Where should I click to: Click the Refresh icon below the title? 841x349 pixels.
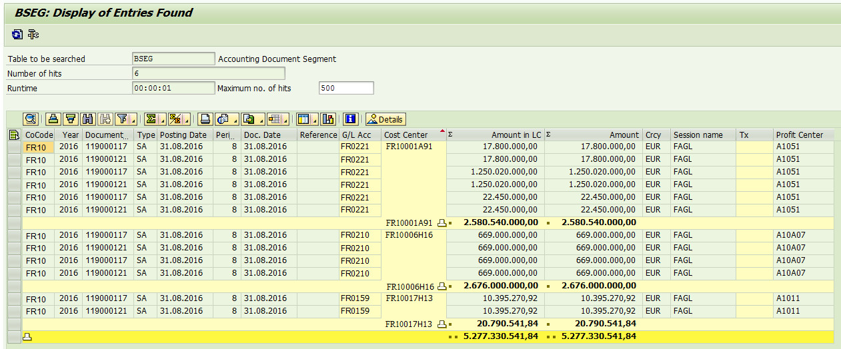coord(17,34)
